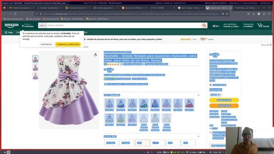Close the active Amazon.com tab

coord(230,8)
